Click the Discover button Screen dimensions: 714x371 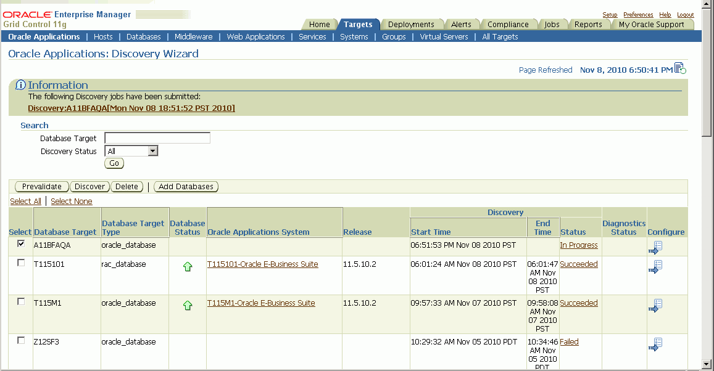(89, 186)
